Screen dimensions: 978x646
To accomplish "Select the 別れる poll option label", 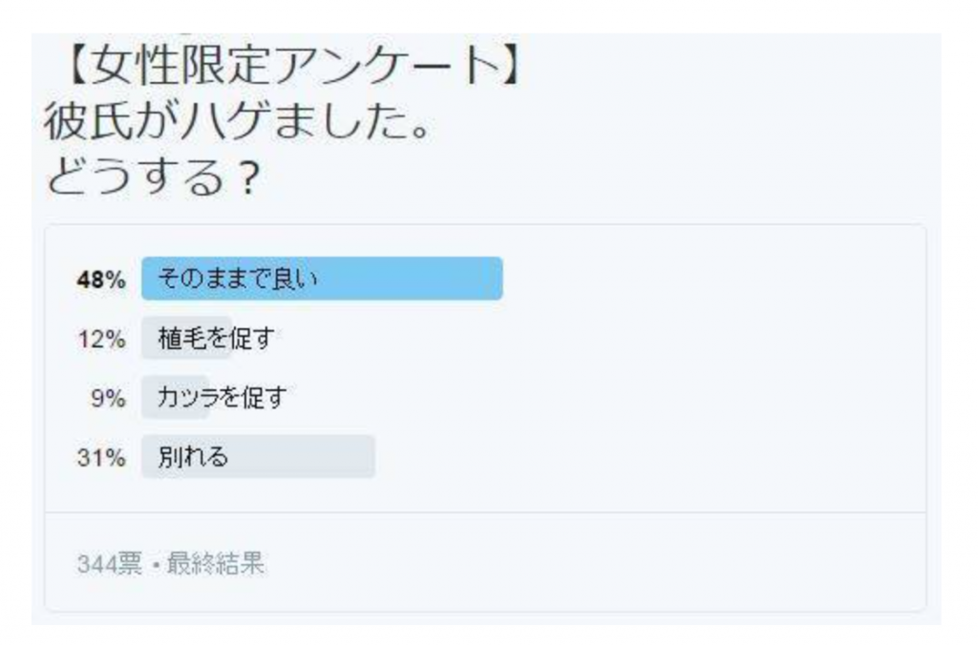I will point(193,457).
